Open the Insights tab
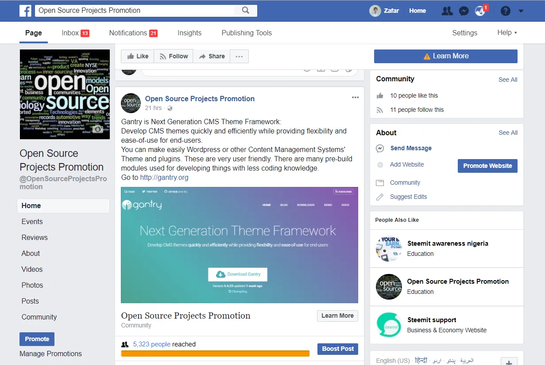The height and width of the screenshot is (365, 545). pos(189,33)
